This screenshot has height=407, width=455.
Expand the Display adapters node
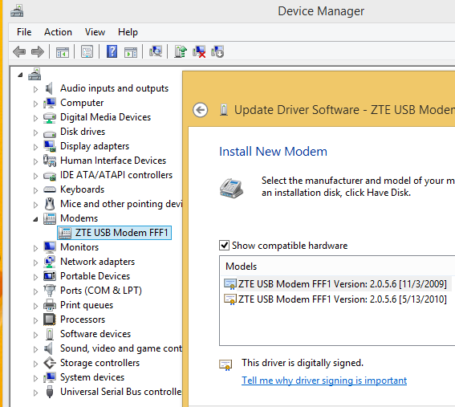click(35, 147)
